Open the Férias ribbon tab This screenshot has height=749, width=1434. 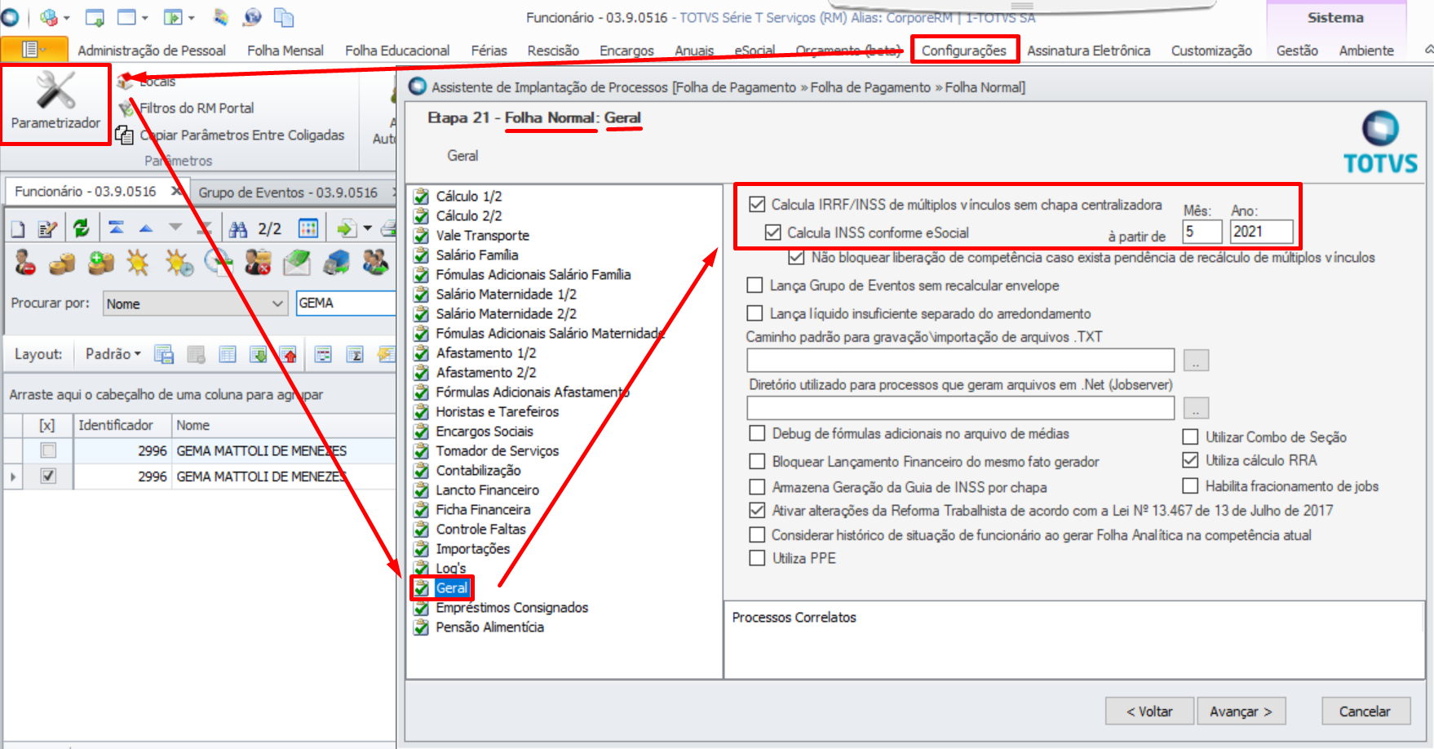click(x=489, y=51)
